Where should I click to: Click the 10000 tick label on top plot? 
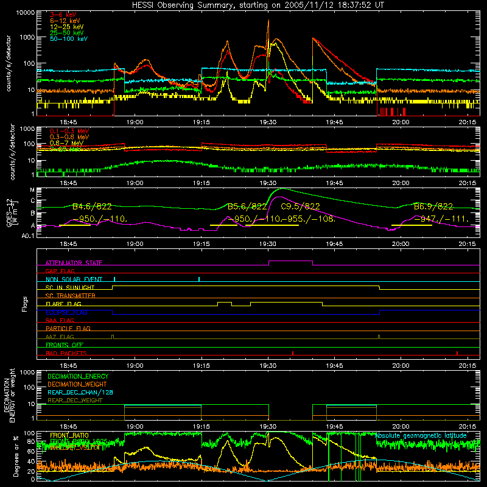click(x=25, y=13)
